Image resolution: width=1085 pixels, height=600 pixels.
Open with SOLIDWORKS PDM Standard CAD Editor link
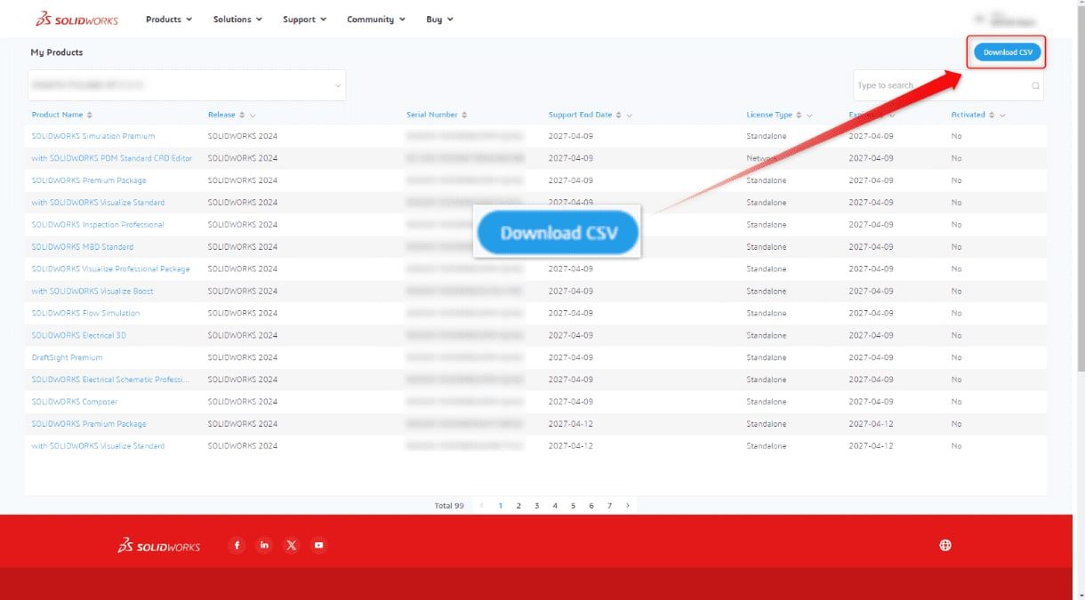click(x=112, y=158)
